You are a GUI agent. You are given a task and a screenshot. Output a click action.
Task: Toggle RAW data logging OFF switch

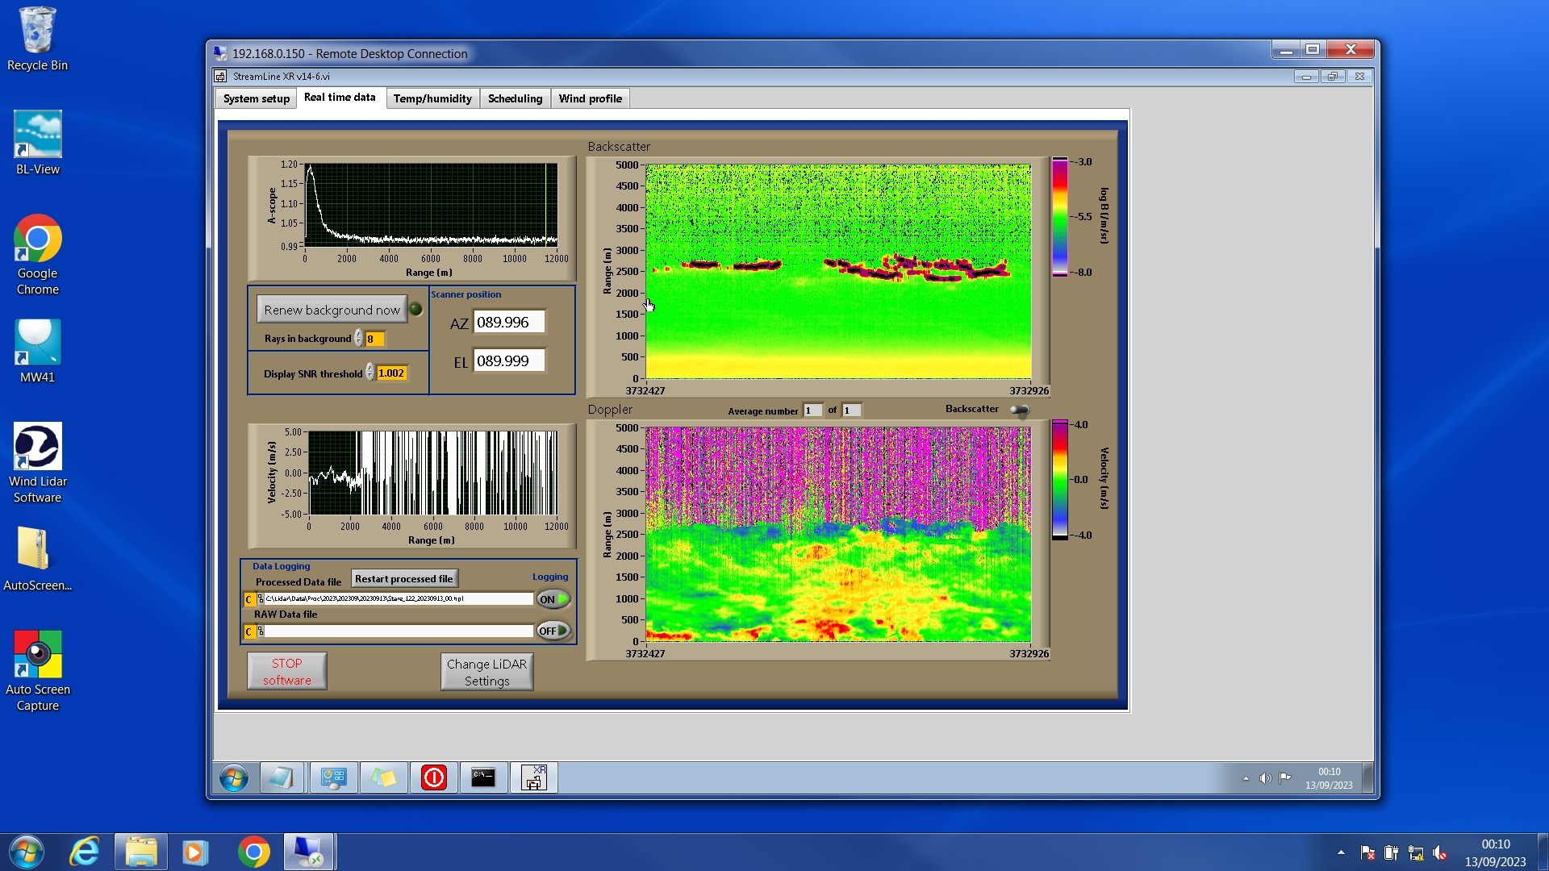[553, 631]
